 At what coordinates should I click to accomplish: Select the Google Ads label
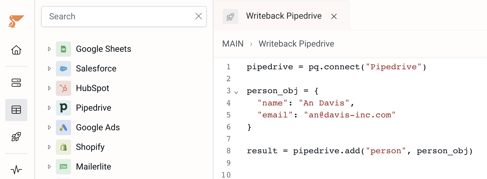[x=98, y=128]
